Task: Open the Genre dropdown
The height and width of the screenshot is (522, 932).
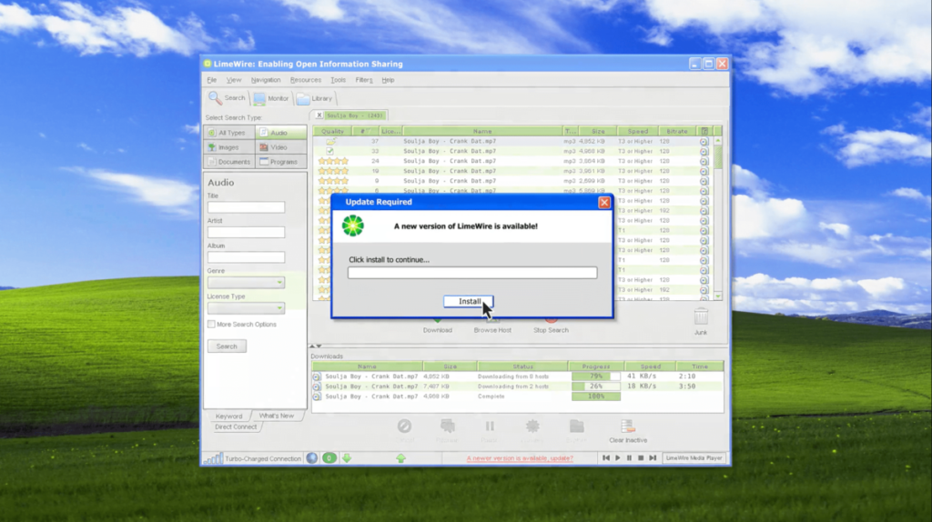Action: (246, 283)
